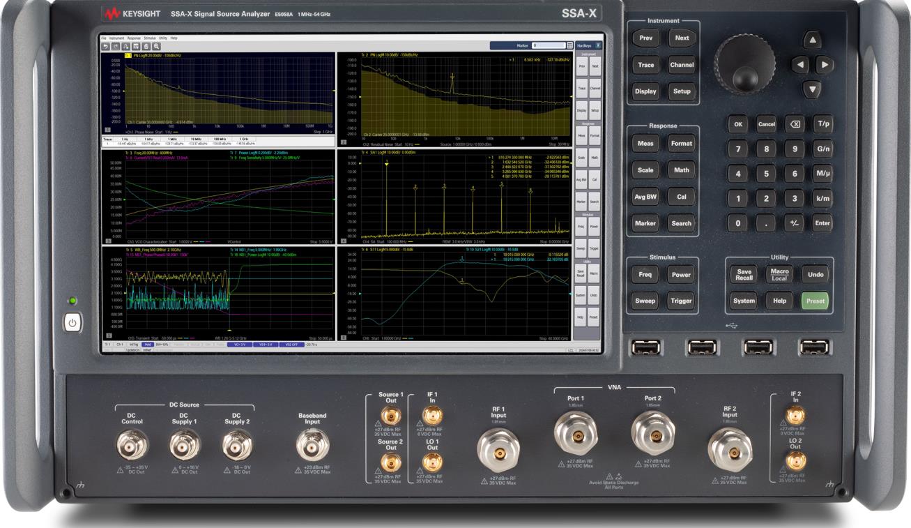Open the File menu
The height and width of the screenshot is (528, 911).
pos(104,38)
